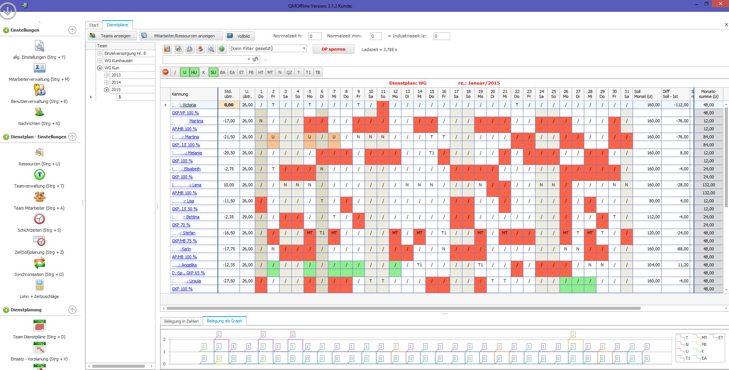This screenshot has height=370, width=729.
Task: Open Mitarbeiterverwaltung from the sidebar
Action: 39,68
